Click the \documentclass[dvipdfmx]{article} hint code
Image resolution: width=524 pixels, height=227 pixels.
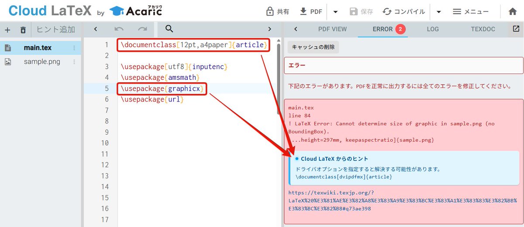(344, 177)
